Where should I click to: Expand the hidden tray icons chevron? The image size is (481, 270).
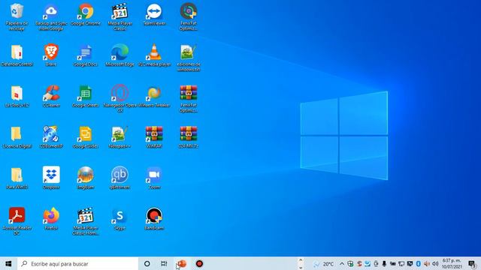point(342,263)
